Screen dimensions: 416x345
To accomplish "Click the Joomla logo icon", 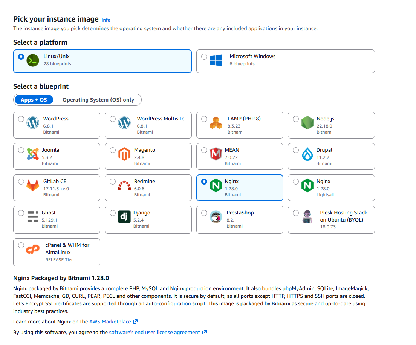I will [x=33, y=154].
